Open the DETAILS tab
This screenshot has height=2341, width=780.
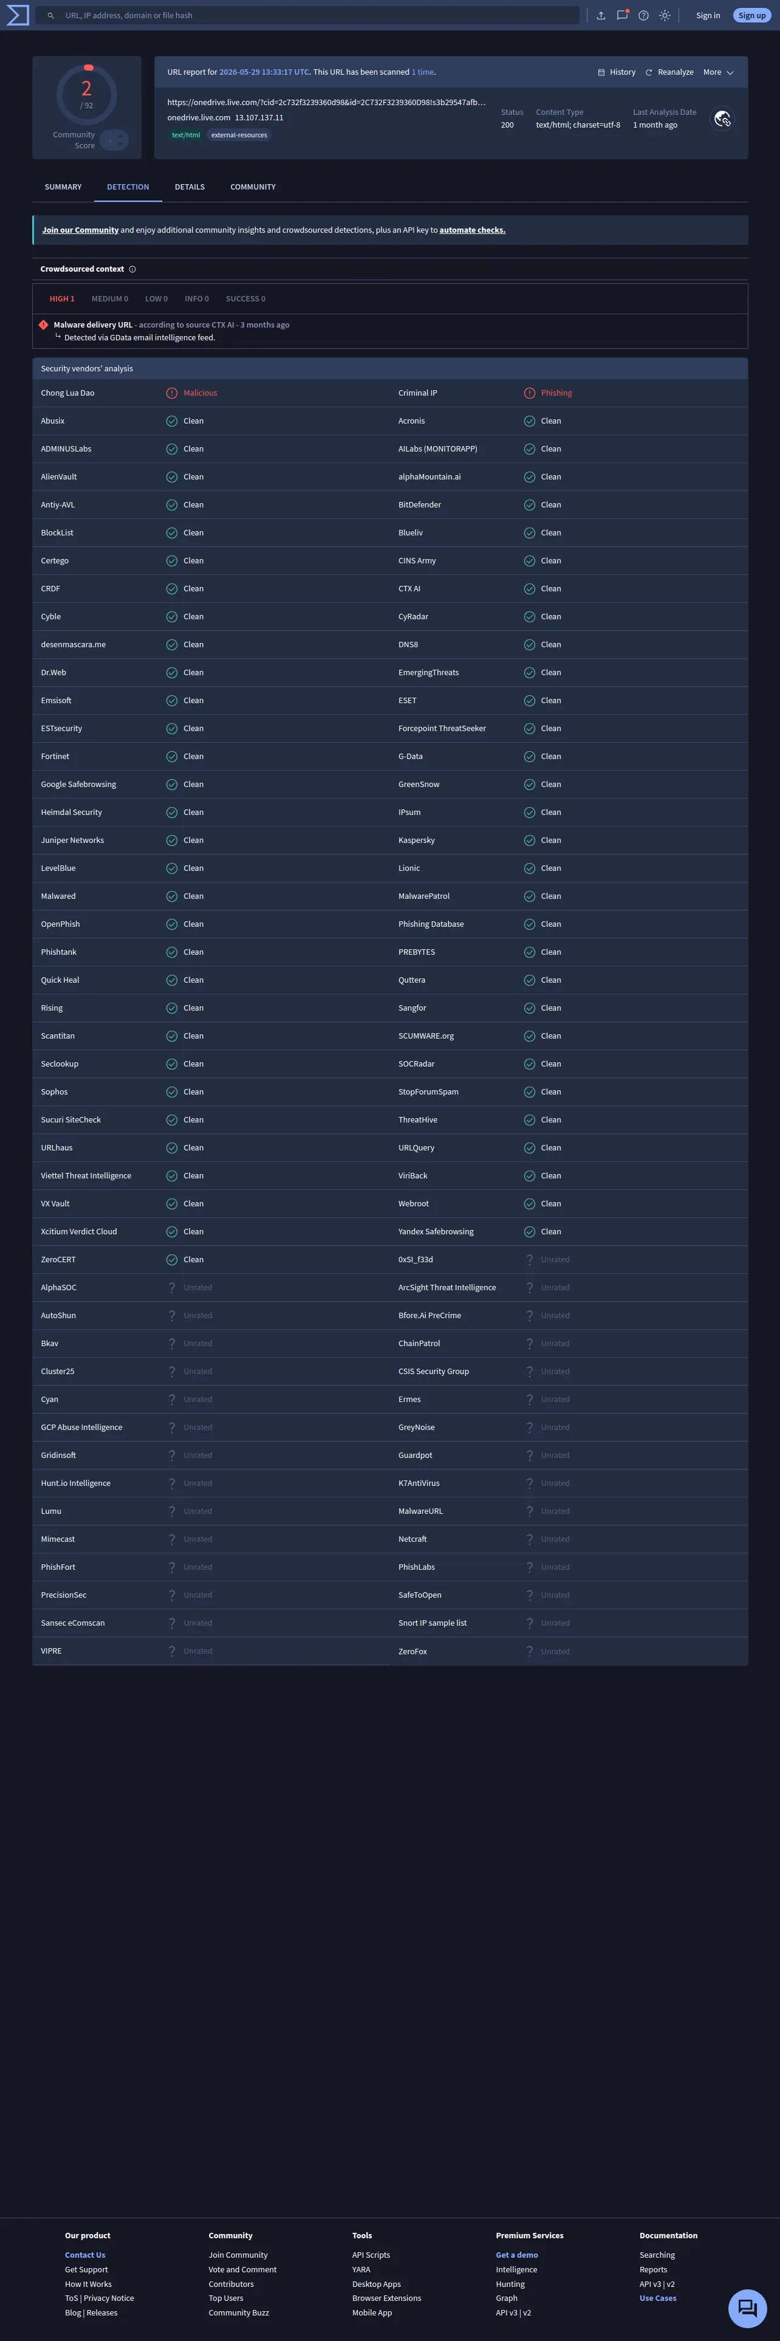pyautogui.click(x=190, y=187)
